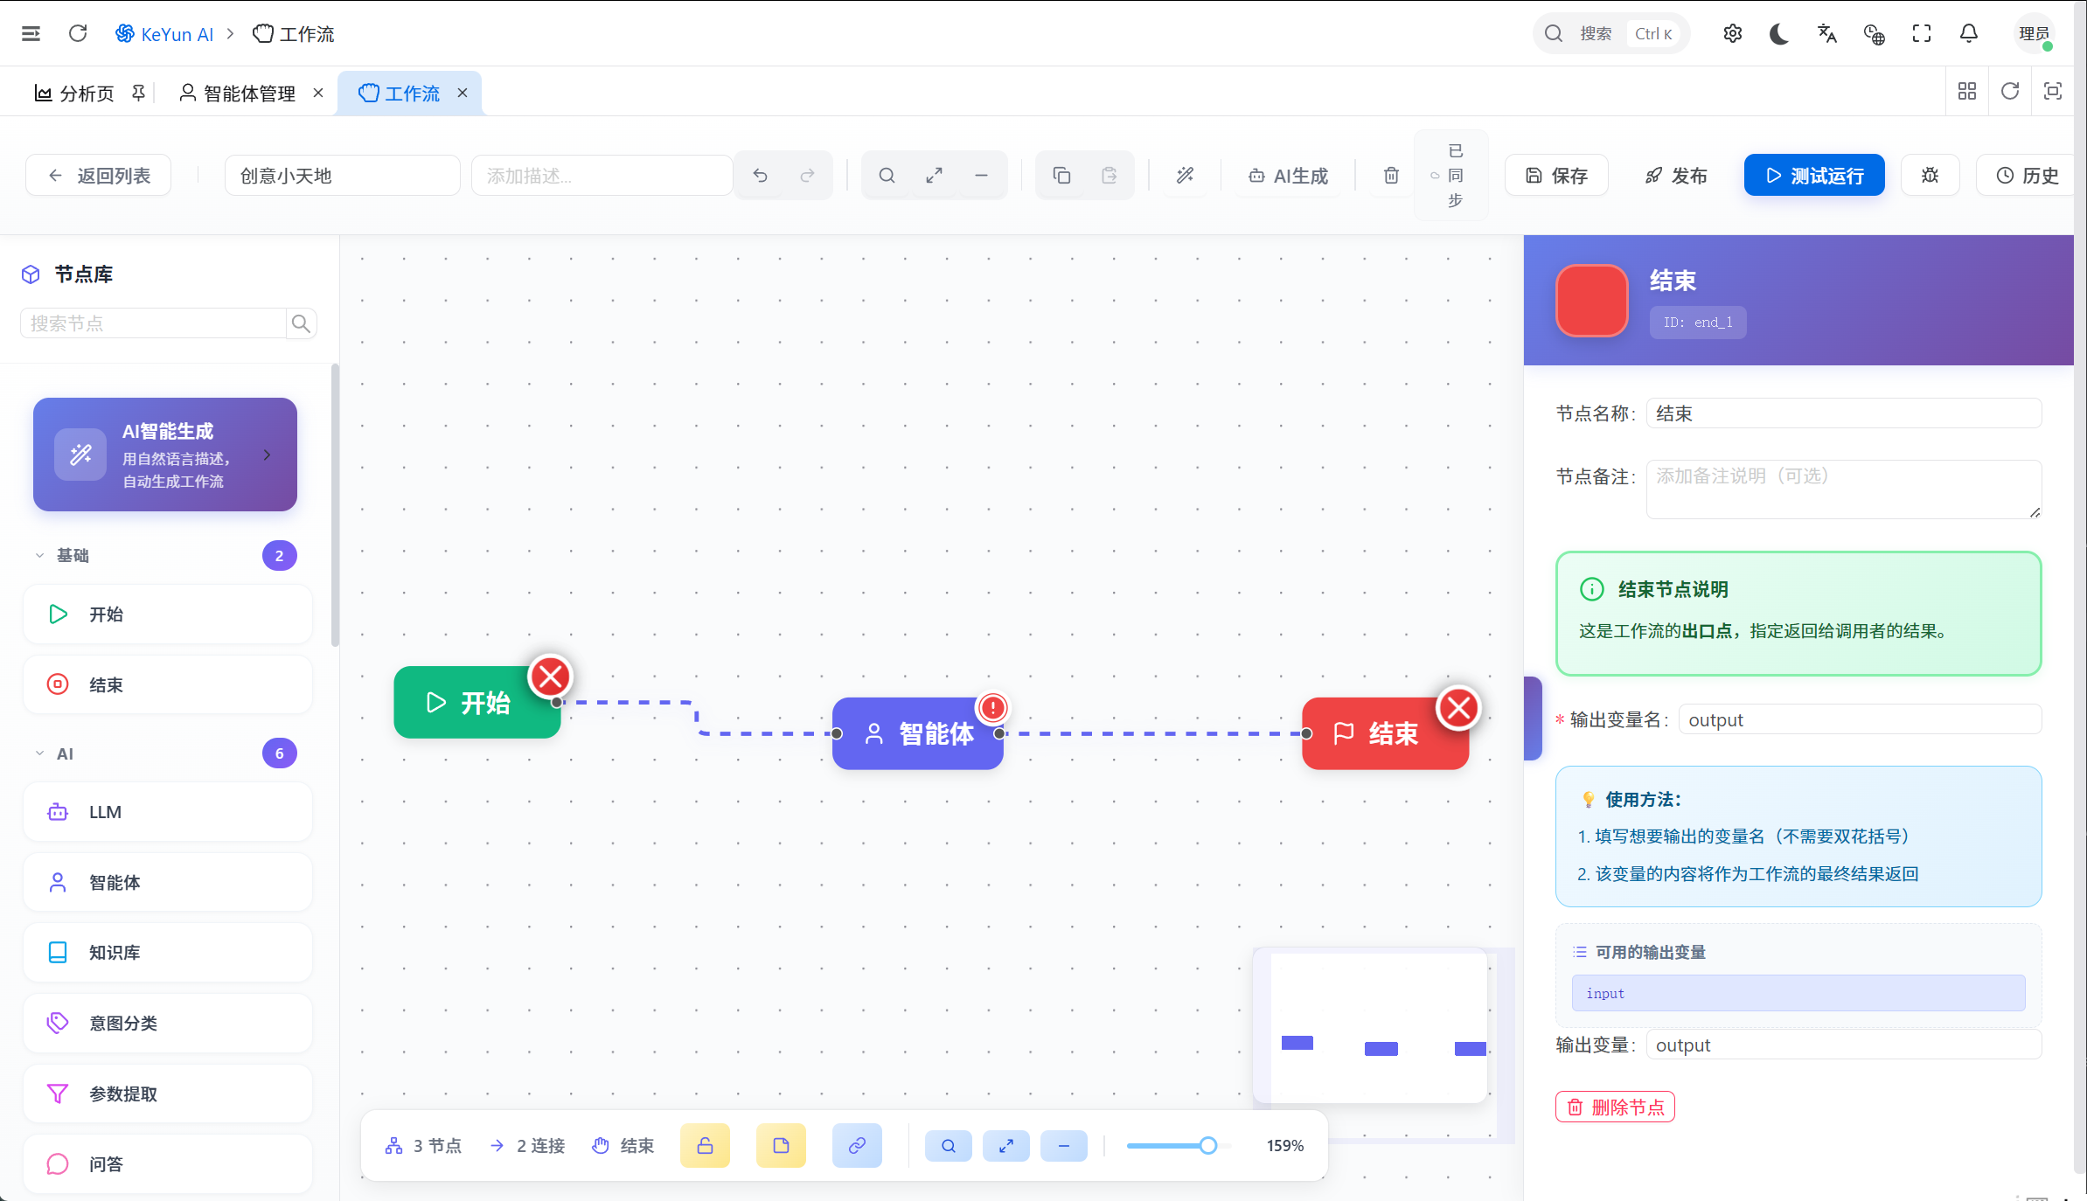Click the copy nodes icon
The height and width of the screenshot is (1201, 2087).
1061,176
